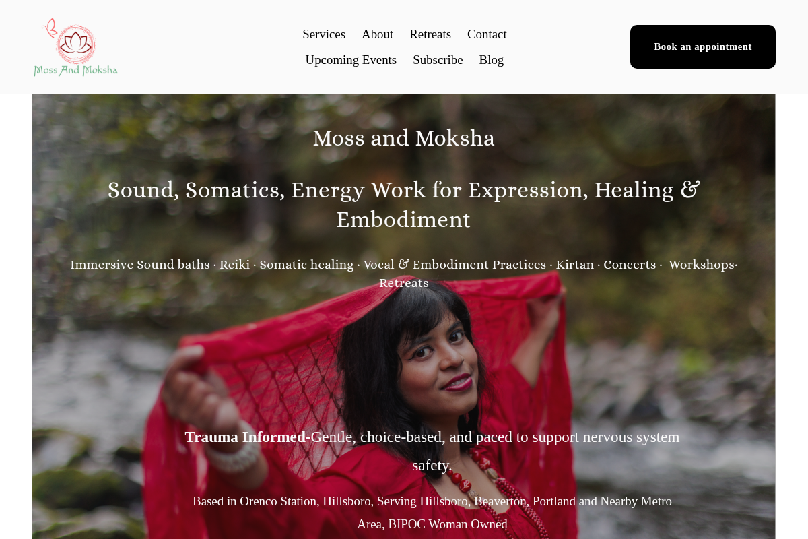
Task: Open the Services menu item
Action: 324,34
